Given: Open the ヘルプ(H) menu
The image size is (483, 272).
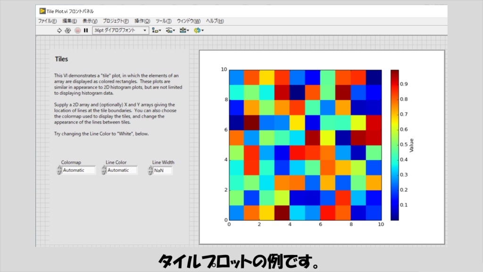Looking at the screenshot, I should point(215,21).
